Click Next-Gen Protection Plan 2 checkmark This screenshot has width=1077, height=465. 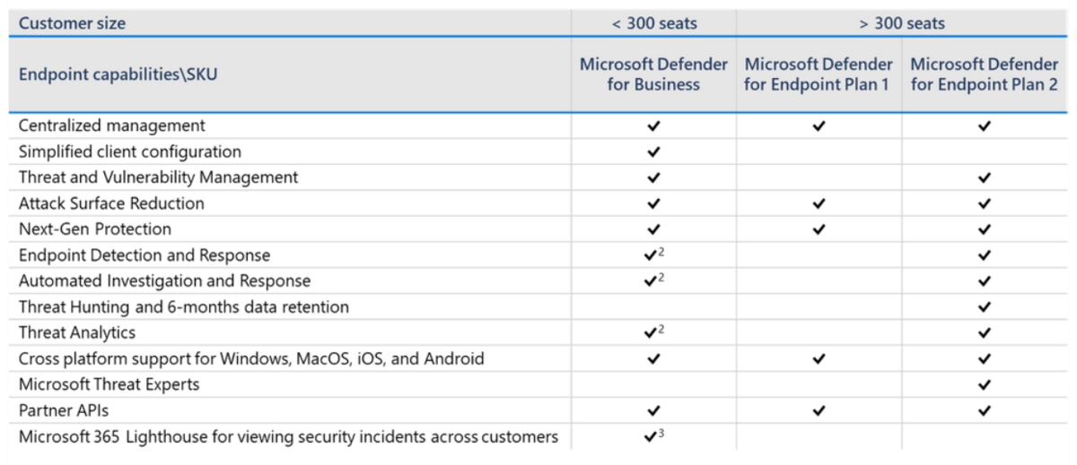click(x=985, y=229)
